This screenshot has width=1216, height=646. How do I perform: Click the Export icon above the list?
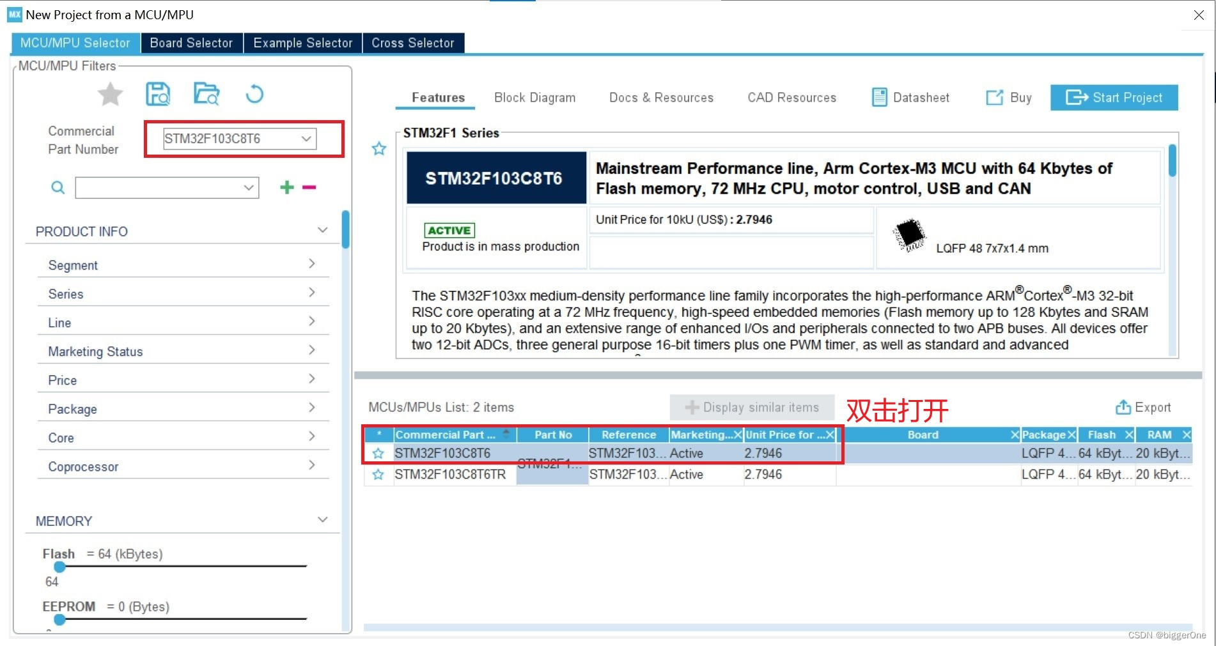tap(1123, 407)
